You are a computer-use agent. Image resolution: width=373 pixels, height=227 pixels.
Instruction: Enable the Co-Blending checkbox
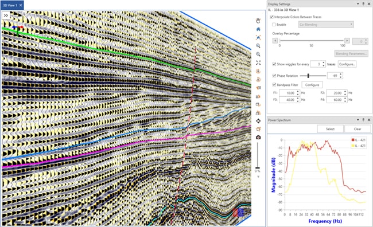(274, 25)
